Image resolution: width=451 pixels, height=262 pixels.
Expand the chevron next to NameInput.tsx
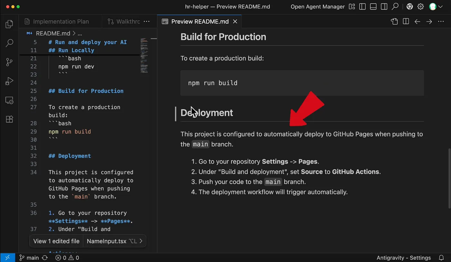pyautogui.click(x=141, y=241)
